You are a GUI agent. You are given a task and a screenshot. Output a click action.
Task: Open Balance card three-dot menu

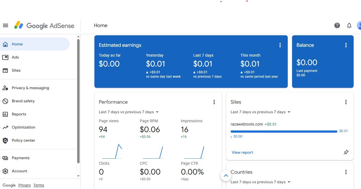coord(346,45)
